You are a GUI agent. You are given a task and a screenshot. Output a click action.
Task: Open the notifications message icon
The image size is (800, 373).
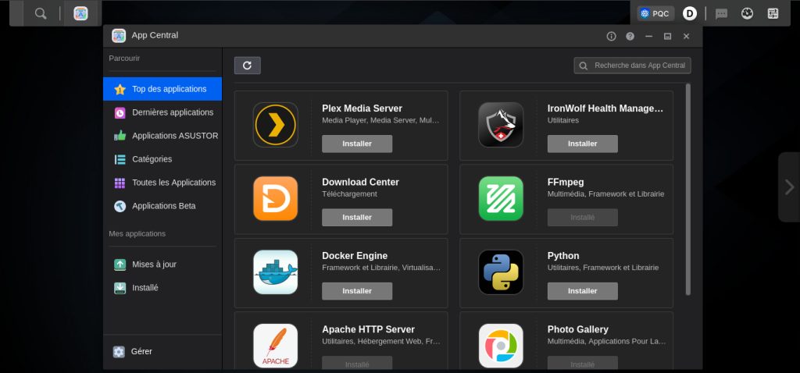click(x=721, y=14)
